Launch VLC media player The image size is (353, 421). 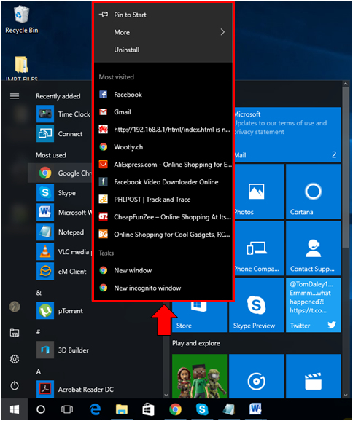tap(63, 252)
